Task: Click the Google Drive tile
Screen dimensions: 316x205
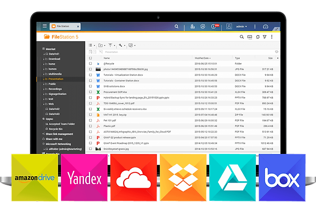Action: [233, 178]
